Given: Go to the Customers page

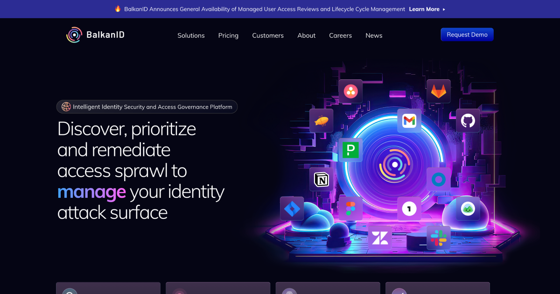Looking at the screenshot, I should pyautogui.click(x=268, y=35).
